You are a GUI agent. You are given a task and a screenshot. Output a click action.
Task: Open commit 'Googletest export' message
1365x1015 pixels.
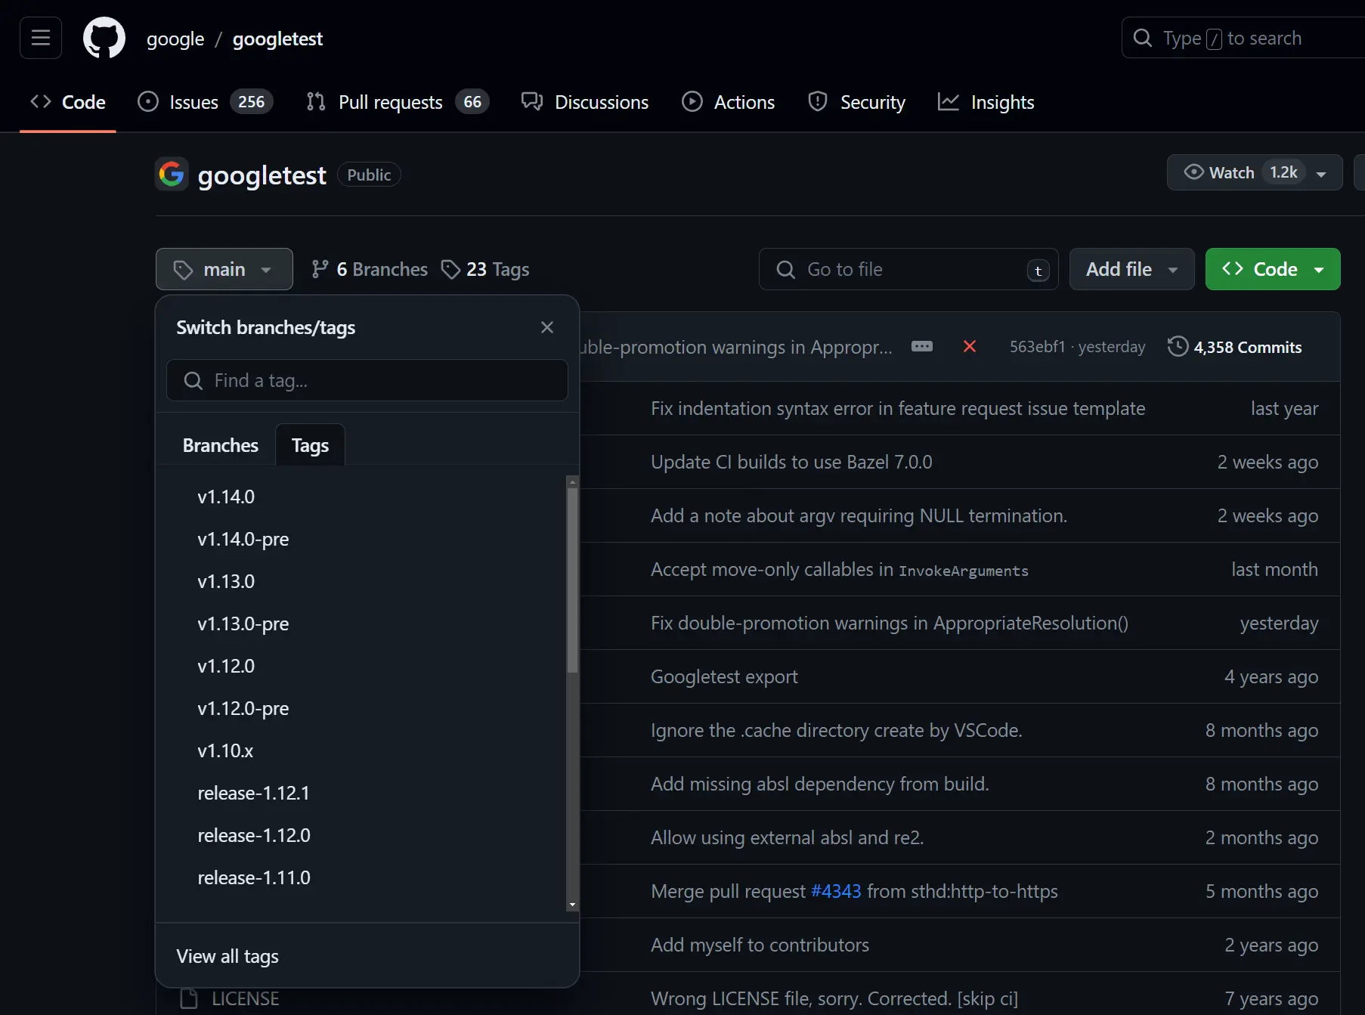724,676
